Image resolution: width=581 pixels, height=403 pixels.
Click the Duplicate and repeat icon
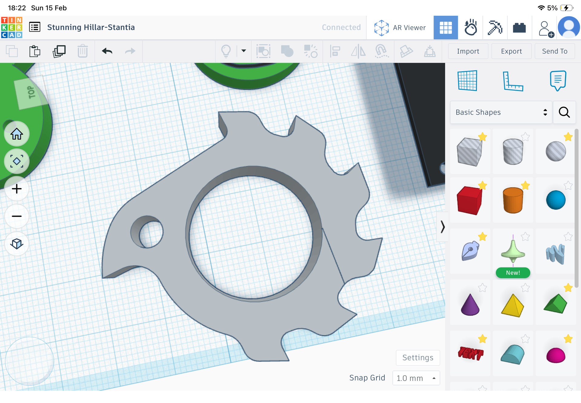pos(59,51)
